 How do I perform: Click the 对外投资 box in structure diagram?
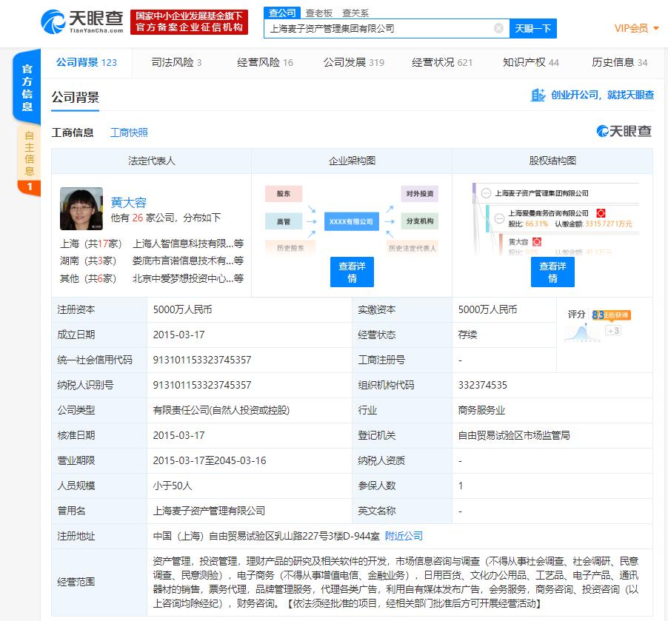(419, 194)
